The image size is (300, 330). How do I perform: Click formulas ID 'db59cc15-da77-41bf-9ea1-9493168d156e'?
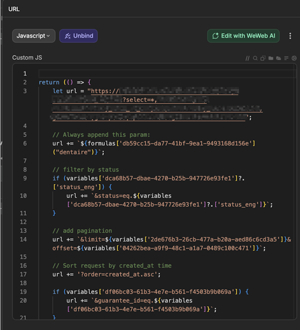point(186,143)
